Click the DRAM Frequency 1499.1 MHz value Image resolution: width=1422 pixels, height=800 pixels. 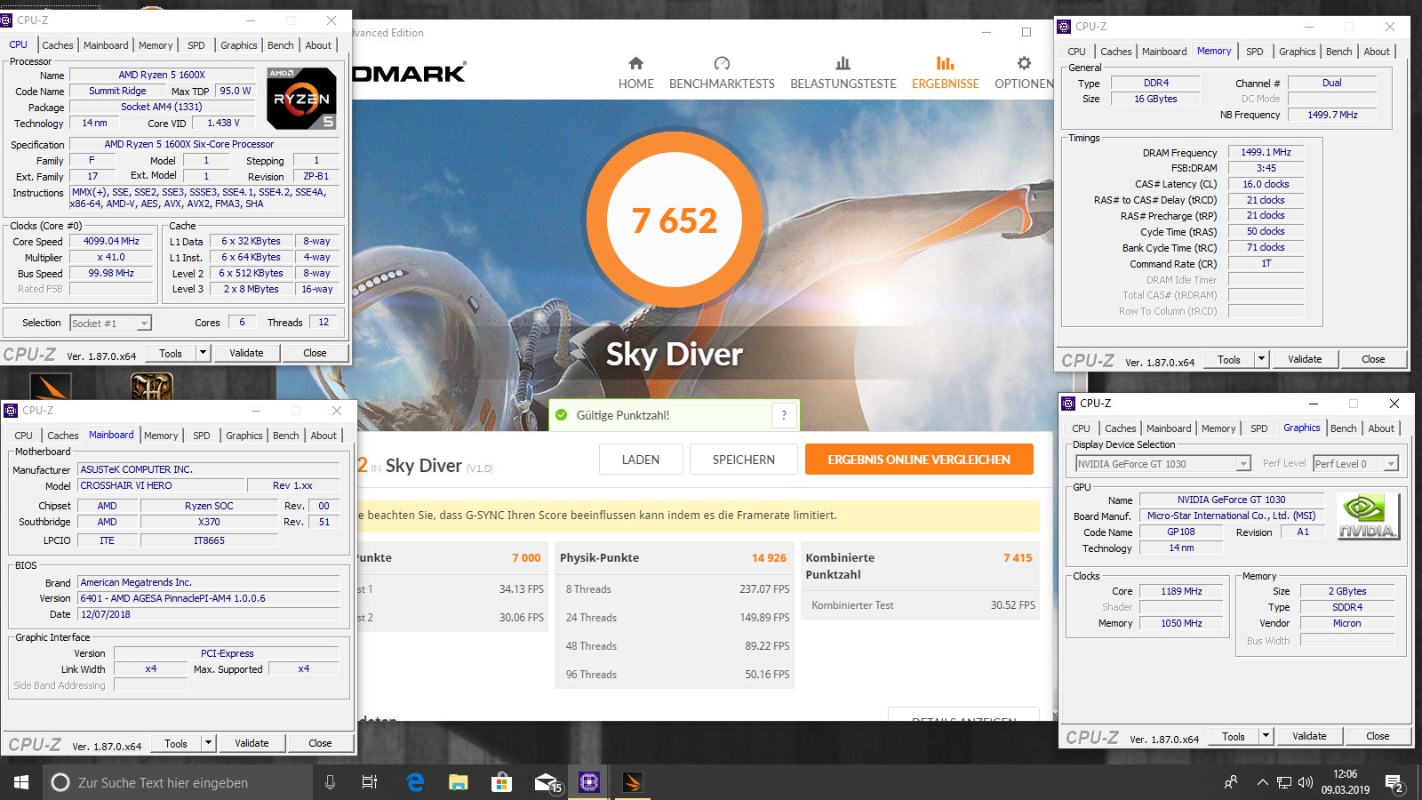[1266, 152]
